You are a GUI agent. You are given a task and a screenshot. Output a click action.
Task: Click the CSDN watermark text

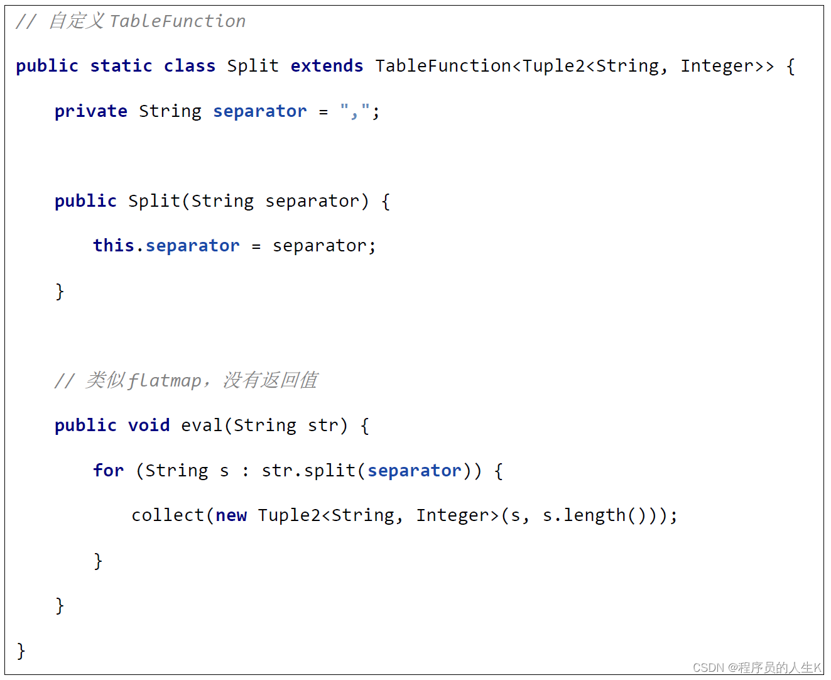click(757, 667)
